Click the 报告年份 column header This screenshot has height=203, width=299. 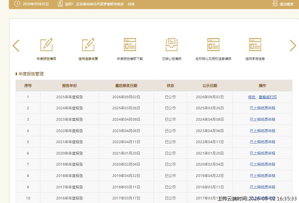(69, 86)
